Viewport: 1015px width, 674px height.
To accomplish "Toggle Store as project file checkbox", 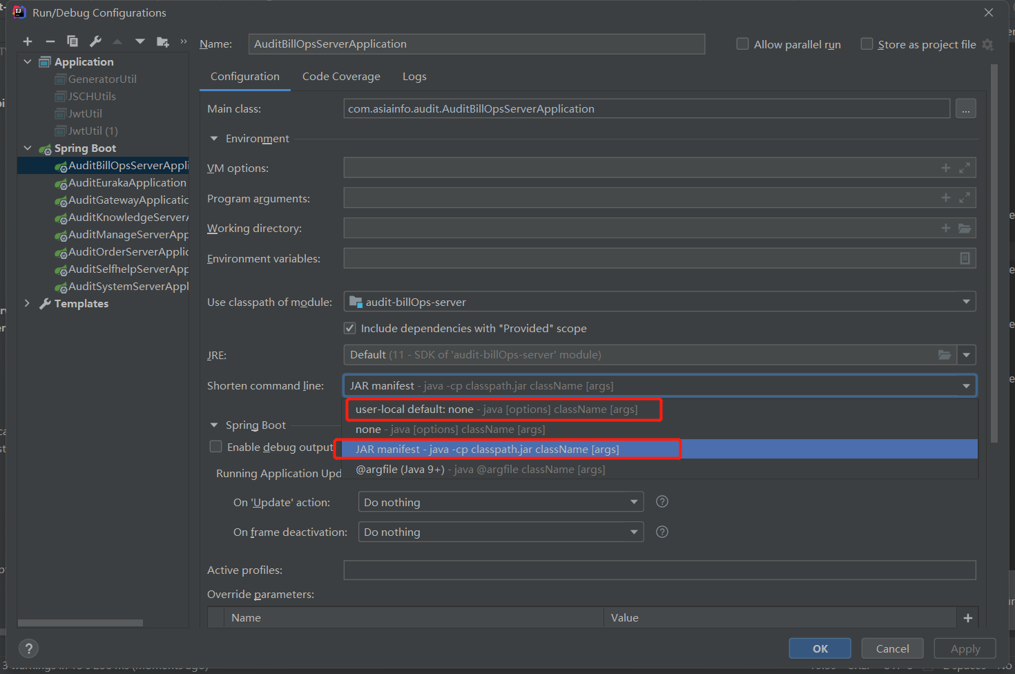I will click(867, 44).
